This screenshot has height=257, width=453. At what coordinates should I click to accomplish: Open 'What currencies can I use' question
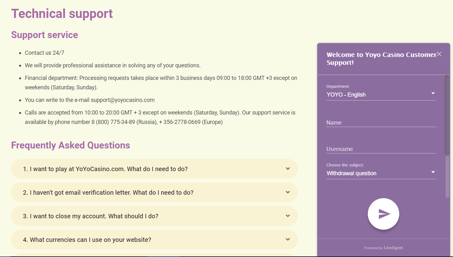87,240
